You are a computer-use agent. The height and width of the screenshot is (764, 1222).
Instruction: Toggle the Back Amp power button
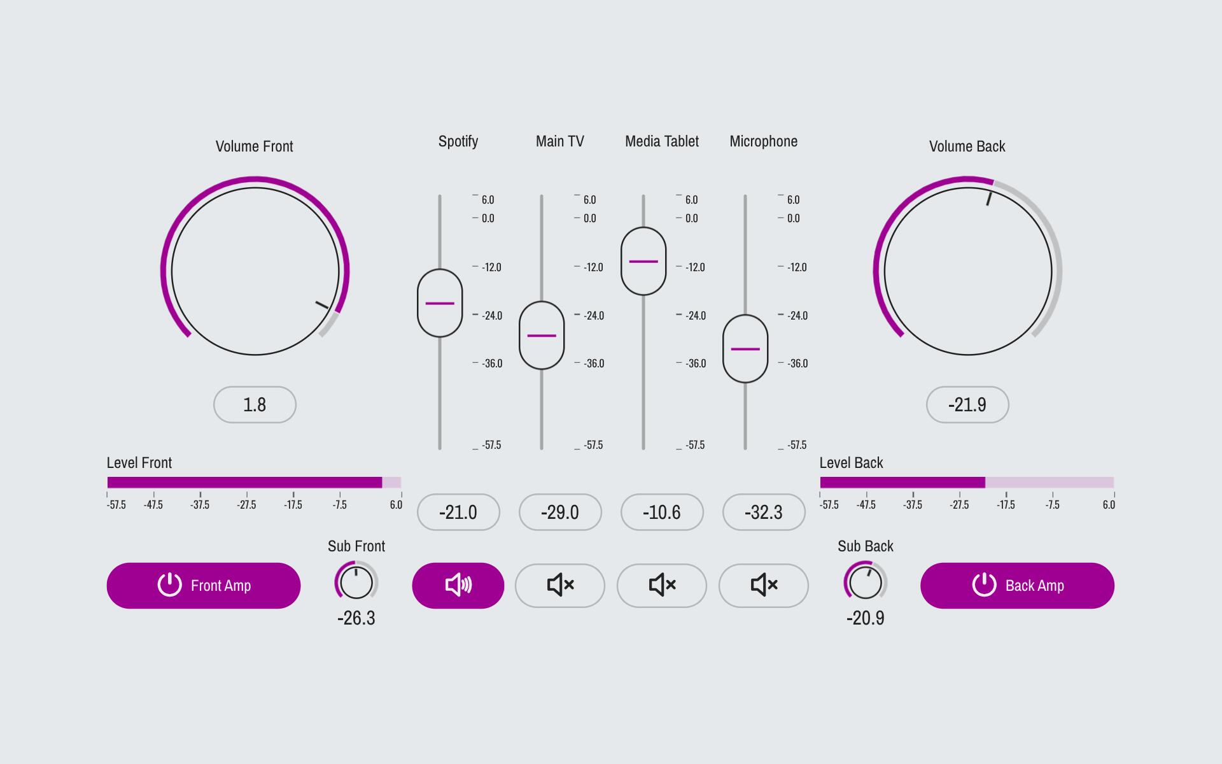tap(1017, 585)
